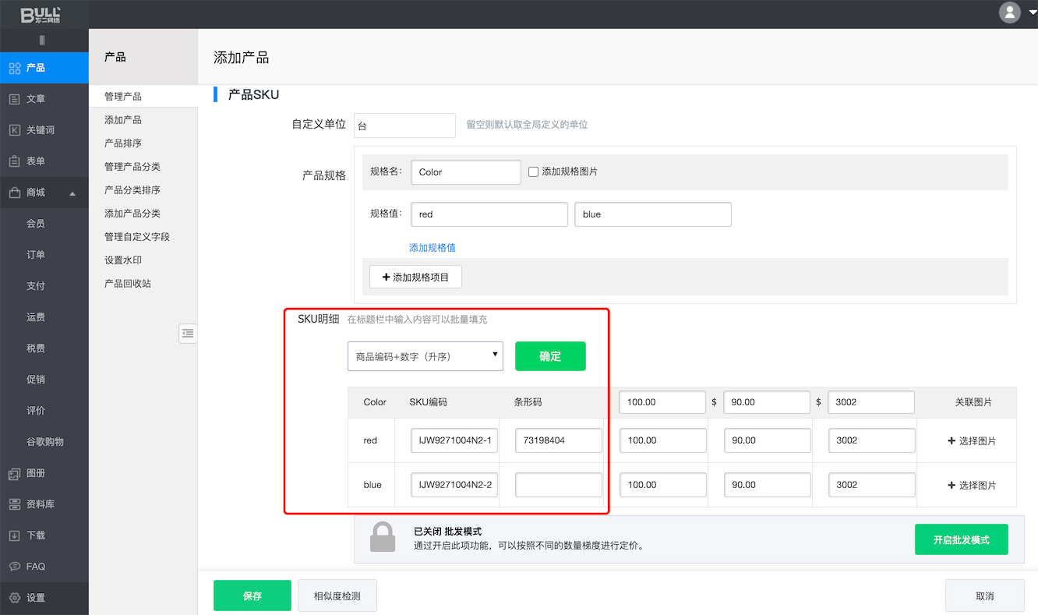The width and height of the screenshot is (1038, 615).
Task: Open 设置 gear icon in sidebar
Action: (x=15, y=598)
